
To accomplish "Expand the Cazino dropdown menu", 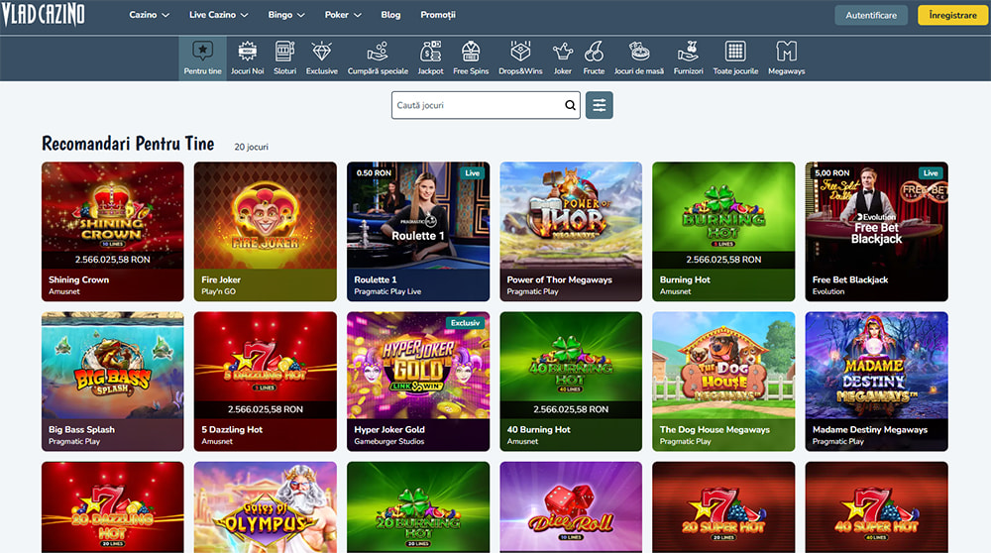I will coord(150,15).
